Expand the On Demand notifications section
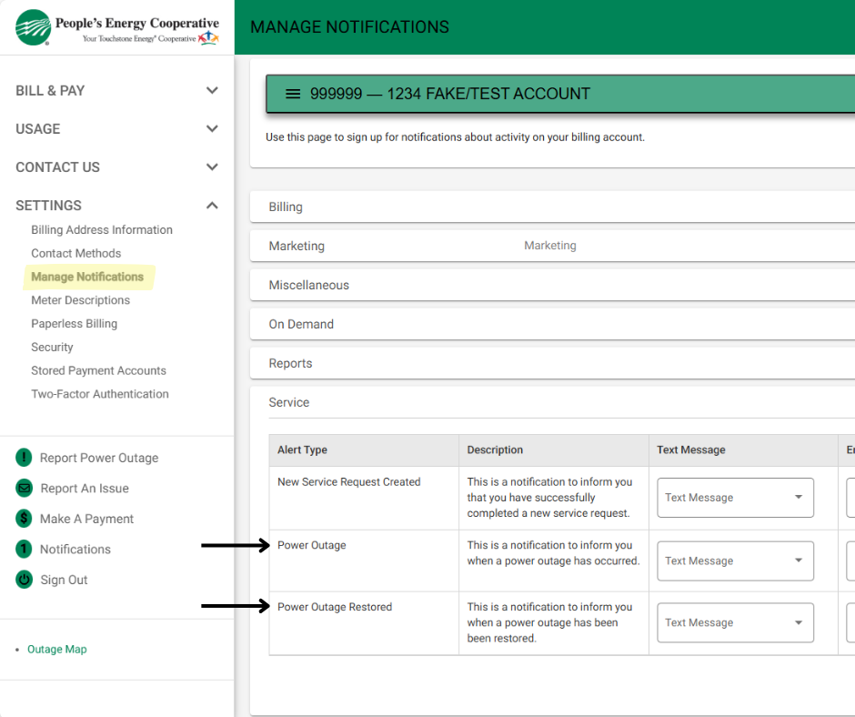 pyautogui.click(x=552, y=324)
